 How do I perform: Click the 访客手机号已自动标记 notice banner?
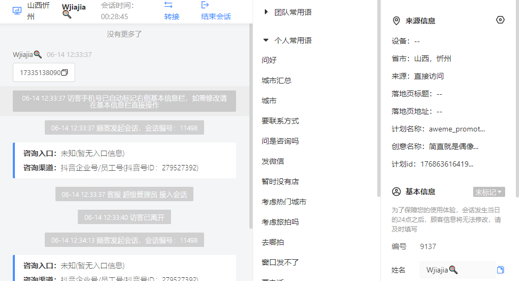tap(124, 101)
